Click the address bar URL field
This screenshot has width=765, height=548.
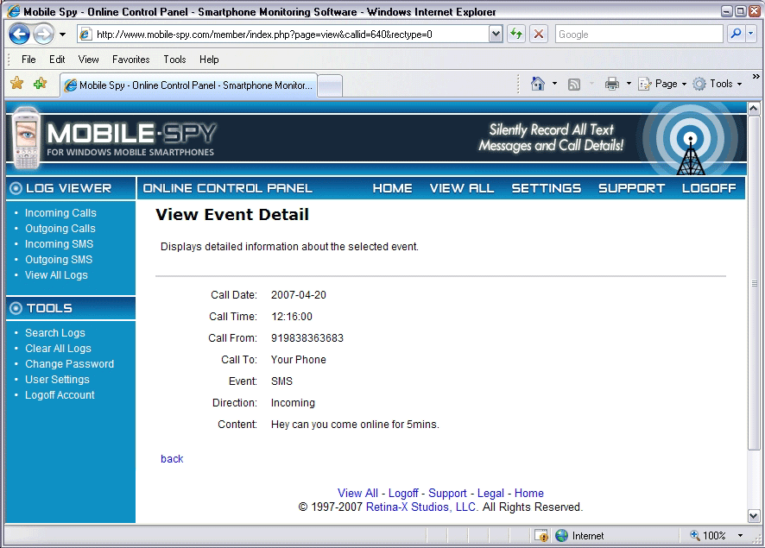tap(283, 35)
